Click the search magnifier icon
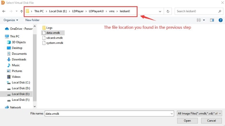This screenshot has width=225, height=126. click(x=220, y=12)
